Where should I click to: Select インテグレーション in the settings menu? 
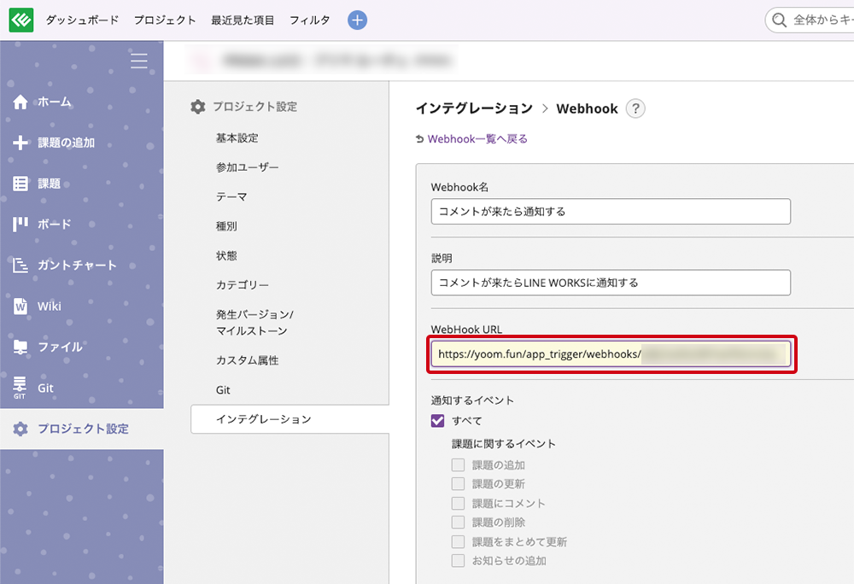[x=263, y=419]
